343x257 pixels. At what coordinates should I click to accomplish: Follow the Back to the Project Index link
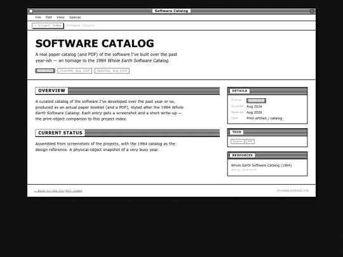[58, 190]
